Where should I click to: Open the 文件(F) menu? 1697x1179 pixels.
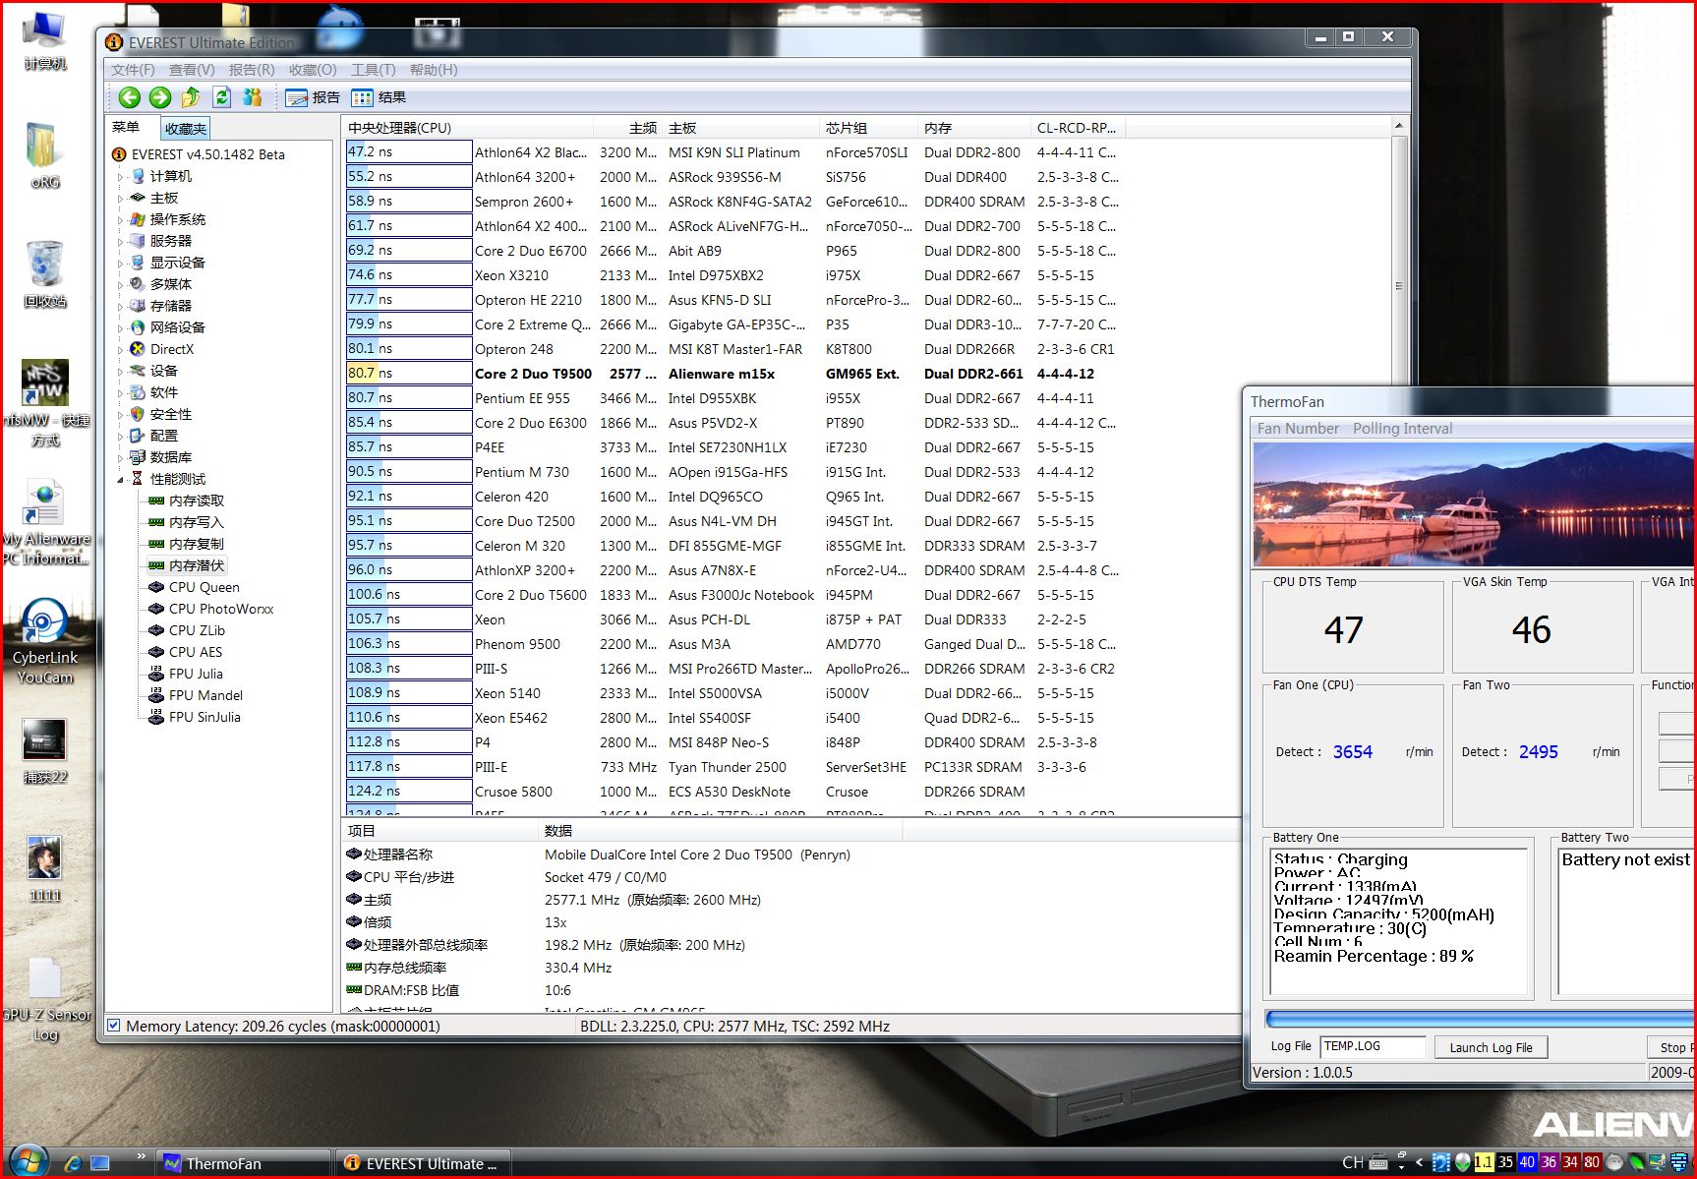tap(133, 70)
